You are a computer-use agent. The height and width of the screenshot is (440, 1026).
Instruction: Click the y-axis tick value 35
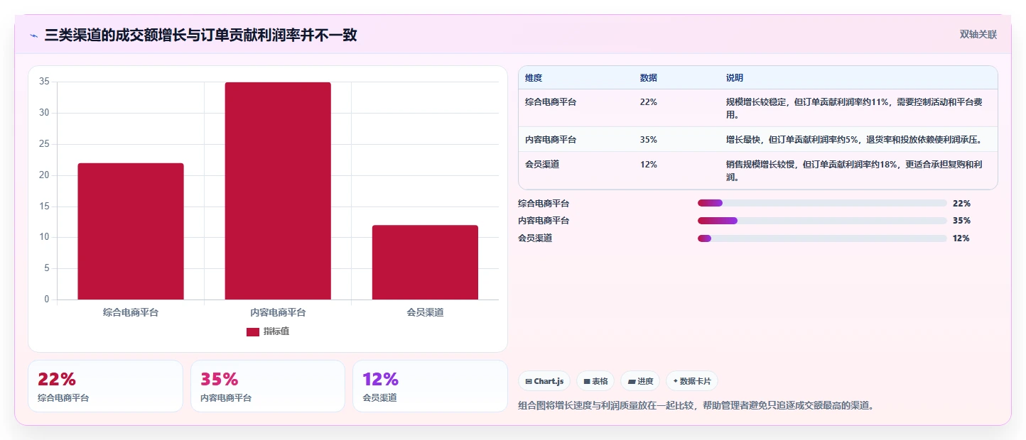44,82
